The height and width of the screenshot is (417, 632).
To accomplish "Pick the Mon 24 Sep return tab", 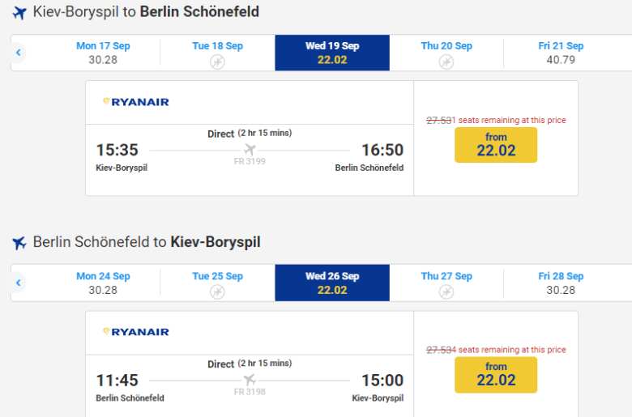I will [103, 283].
